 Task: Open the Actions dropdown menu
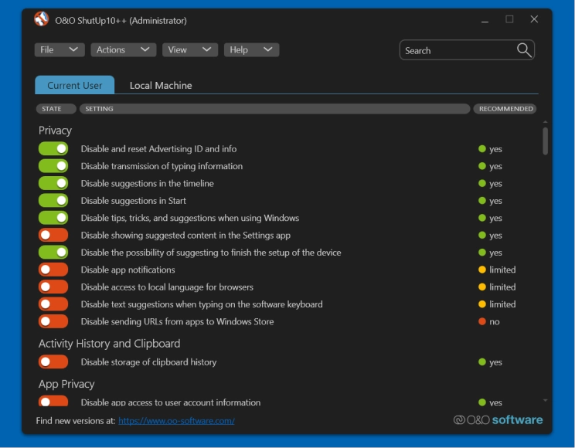(123, 50)
